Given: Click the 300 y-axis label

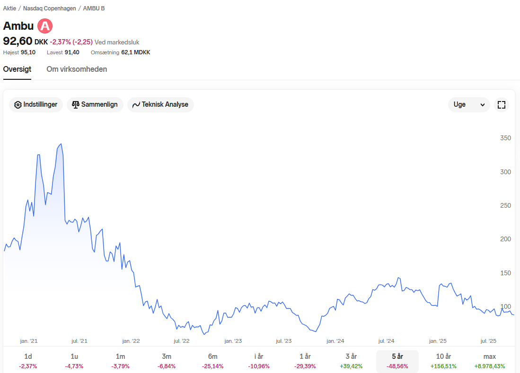Looking at the screenshot, I should pos(505,172).
